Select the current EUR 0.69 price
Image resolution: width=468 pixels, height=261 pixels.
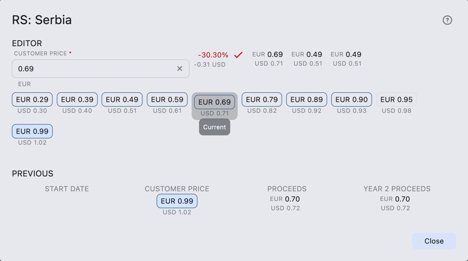point(214,102)
